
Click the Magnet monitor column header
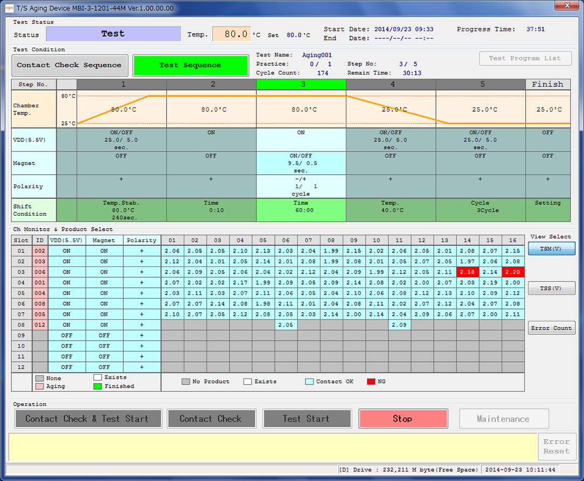coord(104,240)
